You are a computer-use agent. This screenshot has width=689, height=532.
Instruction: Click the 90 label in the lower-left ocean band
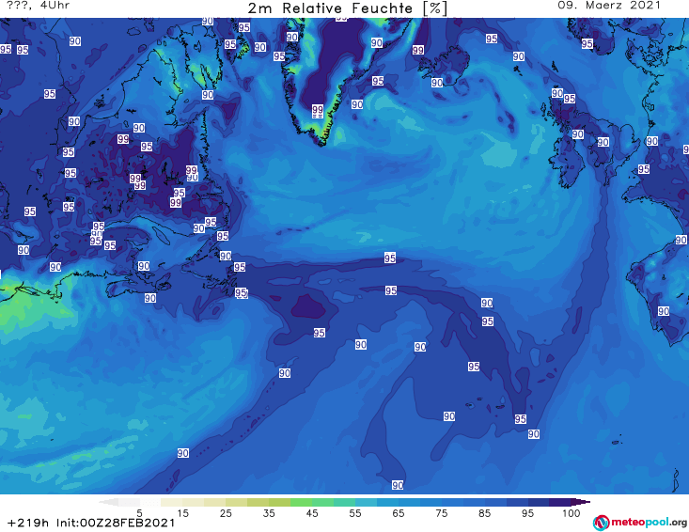point(183,453)
